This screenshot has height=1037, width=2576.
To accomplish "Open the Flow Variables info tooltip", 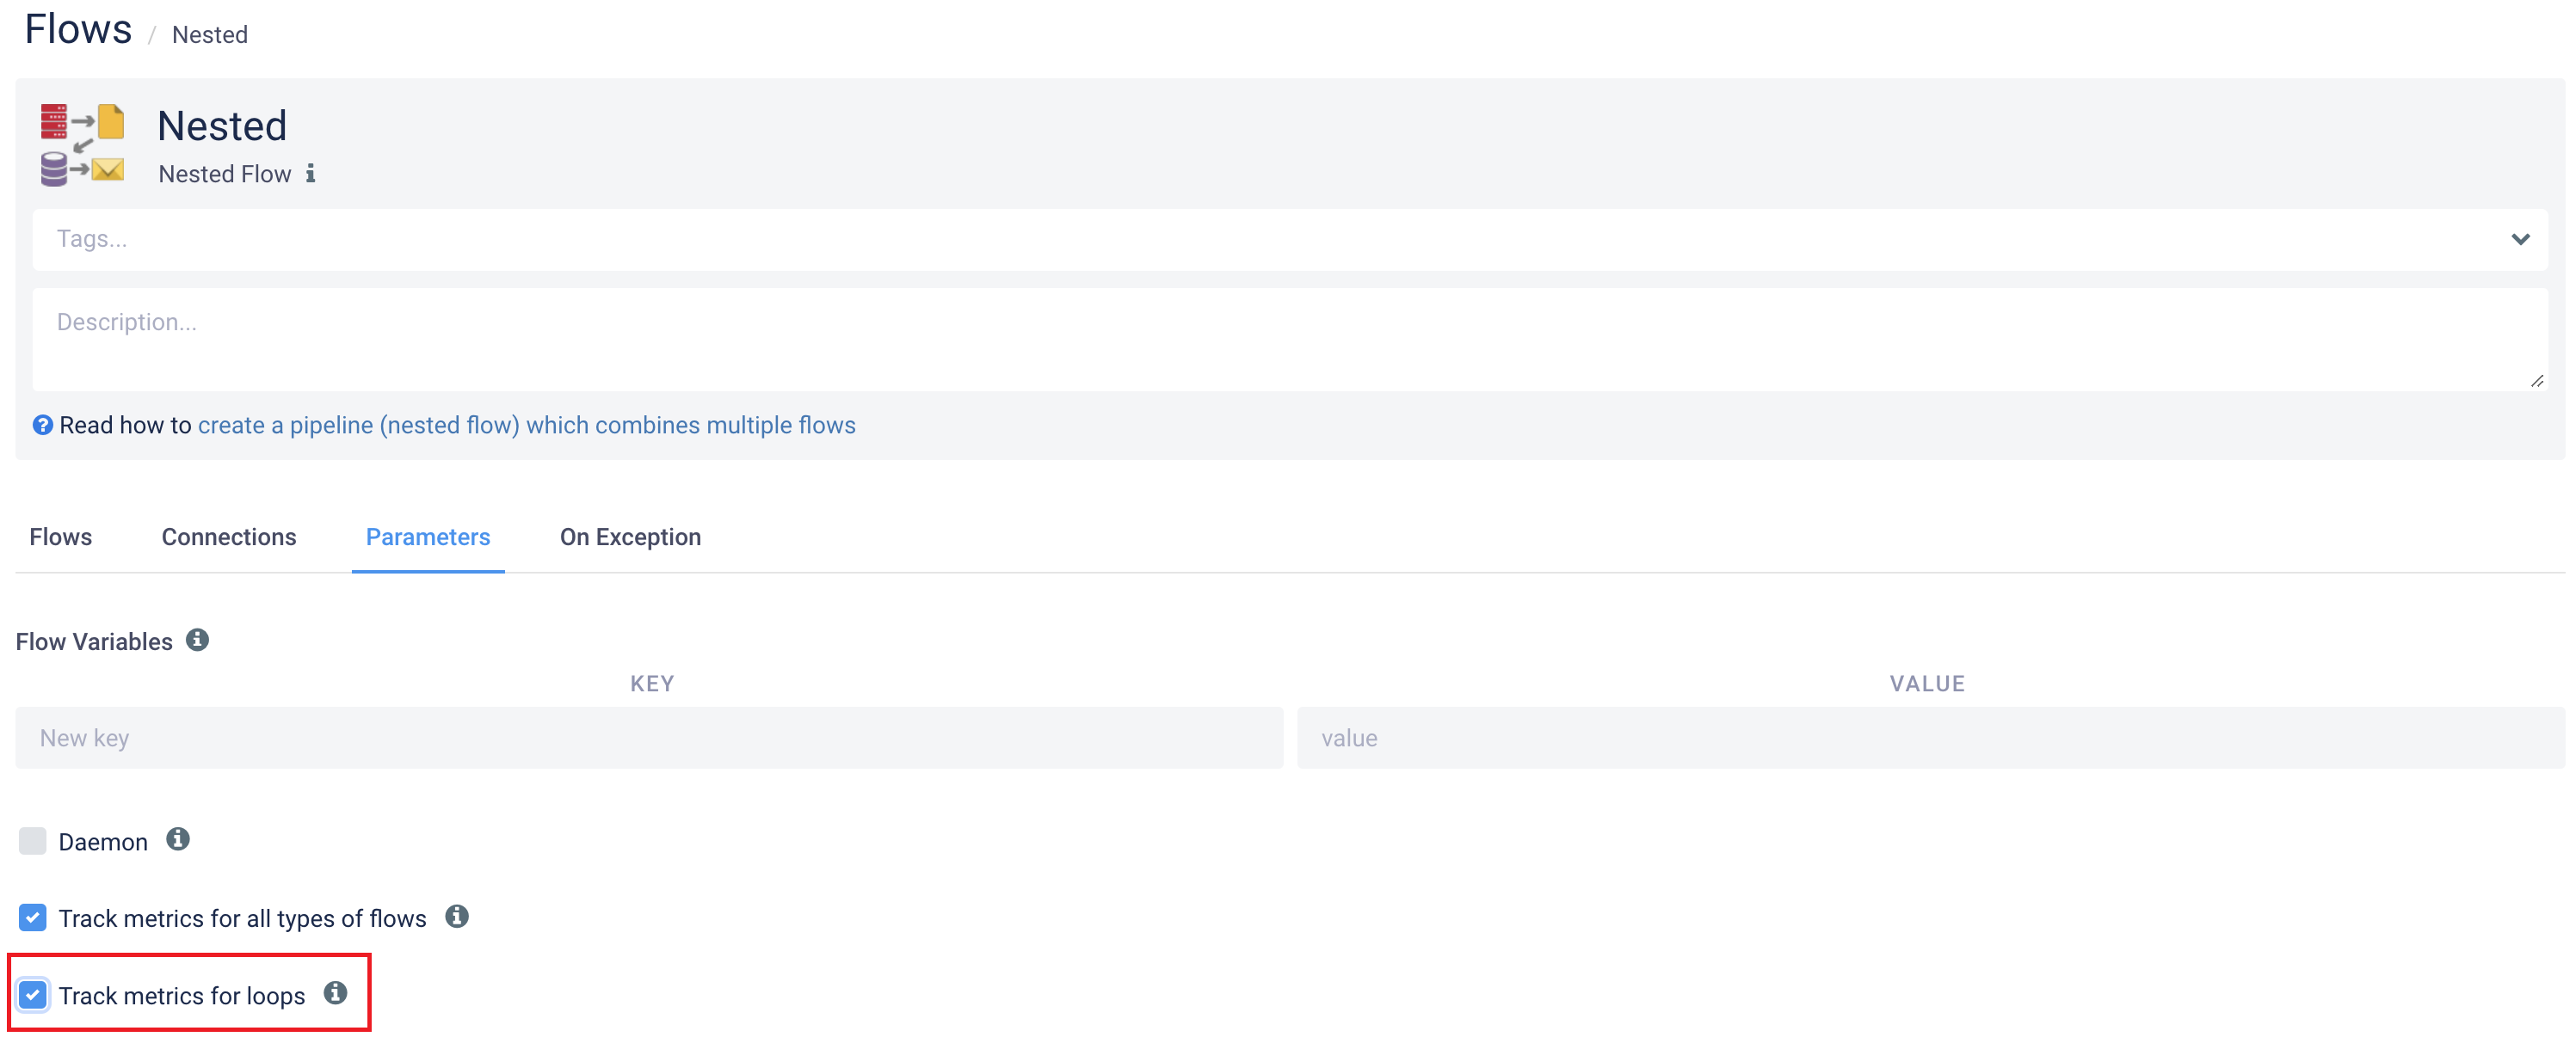I will click(196, 641).
